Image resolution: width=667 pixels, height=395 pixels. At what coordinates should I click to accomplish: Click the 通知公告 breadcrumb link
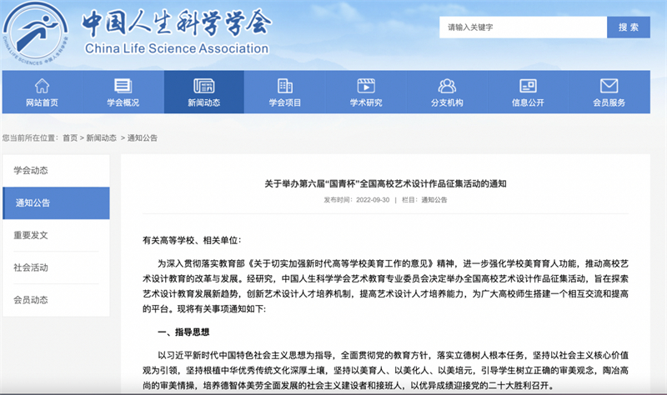click(x=142, y=137)
